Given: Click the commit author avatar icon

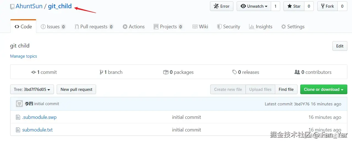Looking at the screenshot, I should (19, 104).
